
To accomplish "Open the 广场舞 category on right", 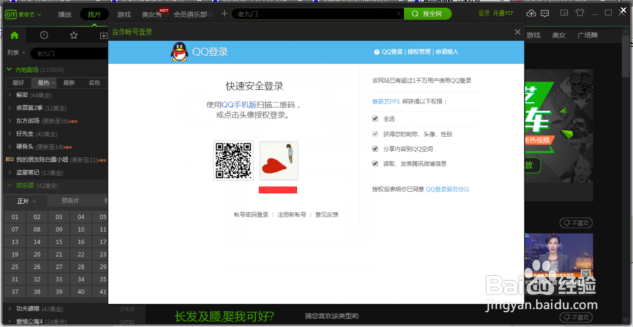I will click(587, 35).
